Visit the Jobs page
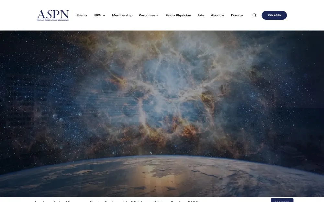Image resolution: width=324 pixels, height=202 pixels. [201, 15]
